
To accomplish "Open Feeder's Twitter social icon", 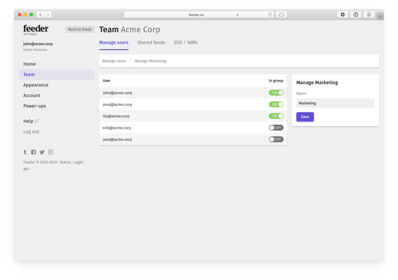I will coord(42,152).
